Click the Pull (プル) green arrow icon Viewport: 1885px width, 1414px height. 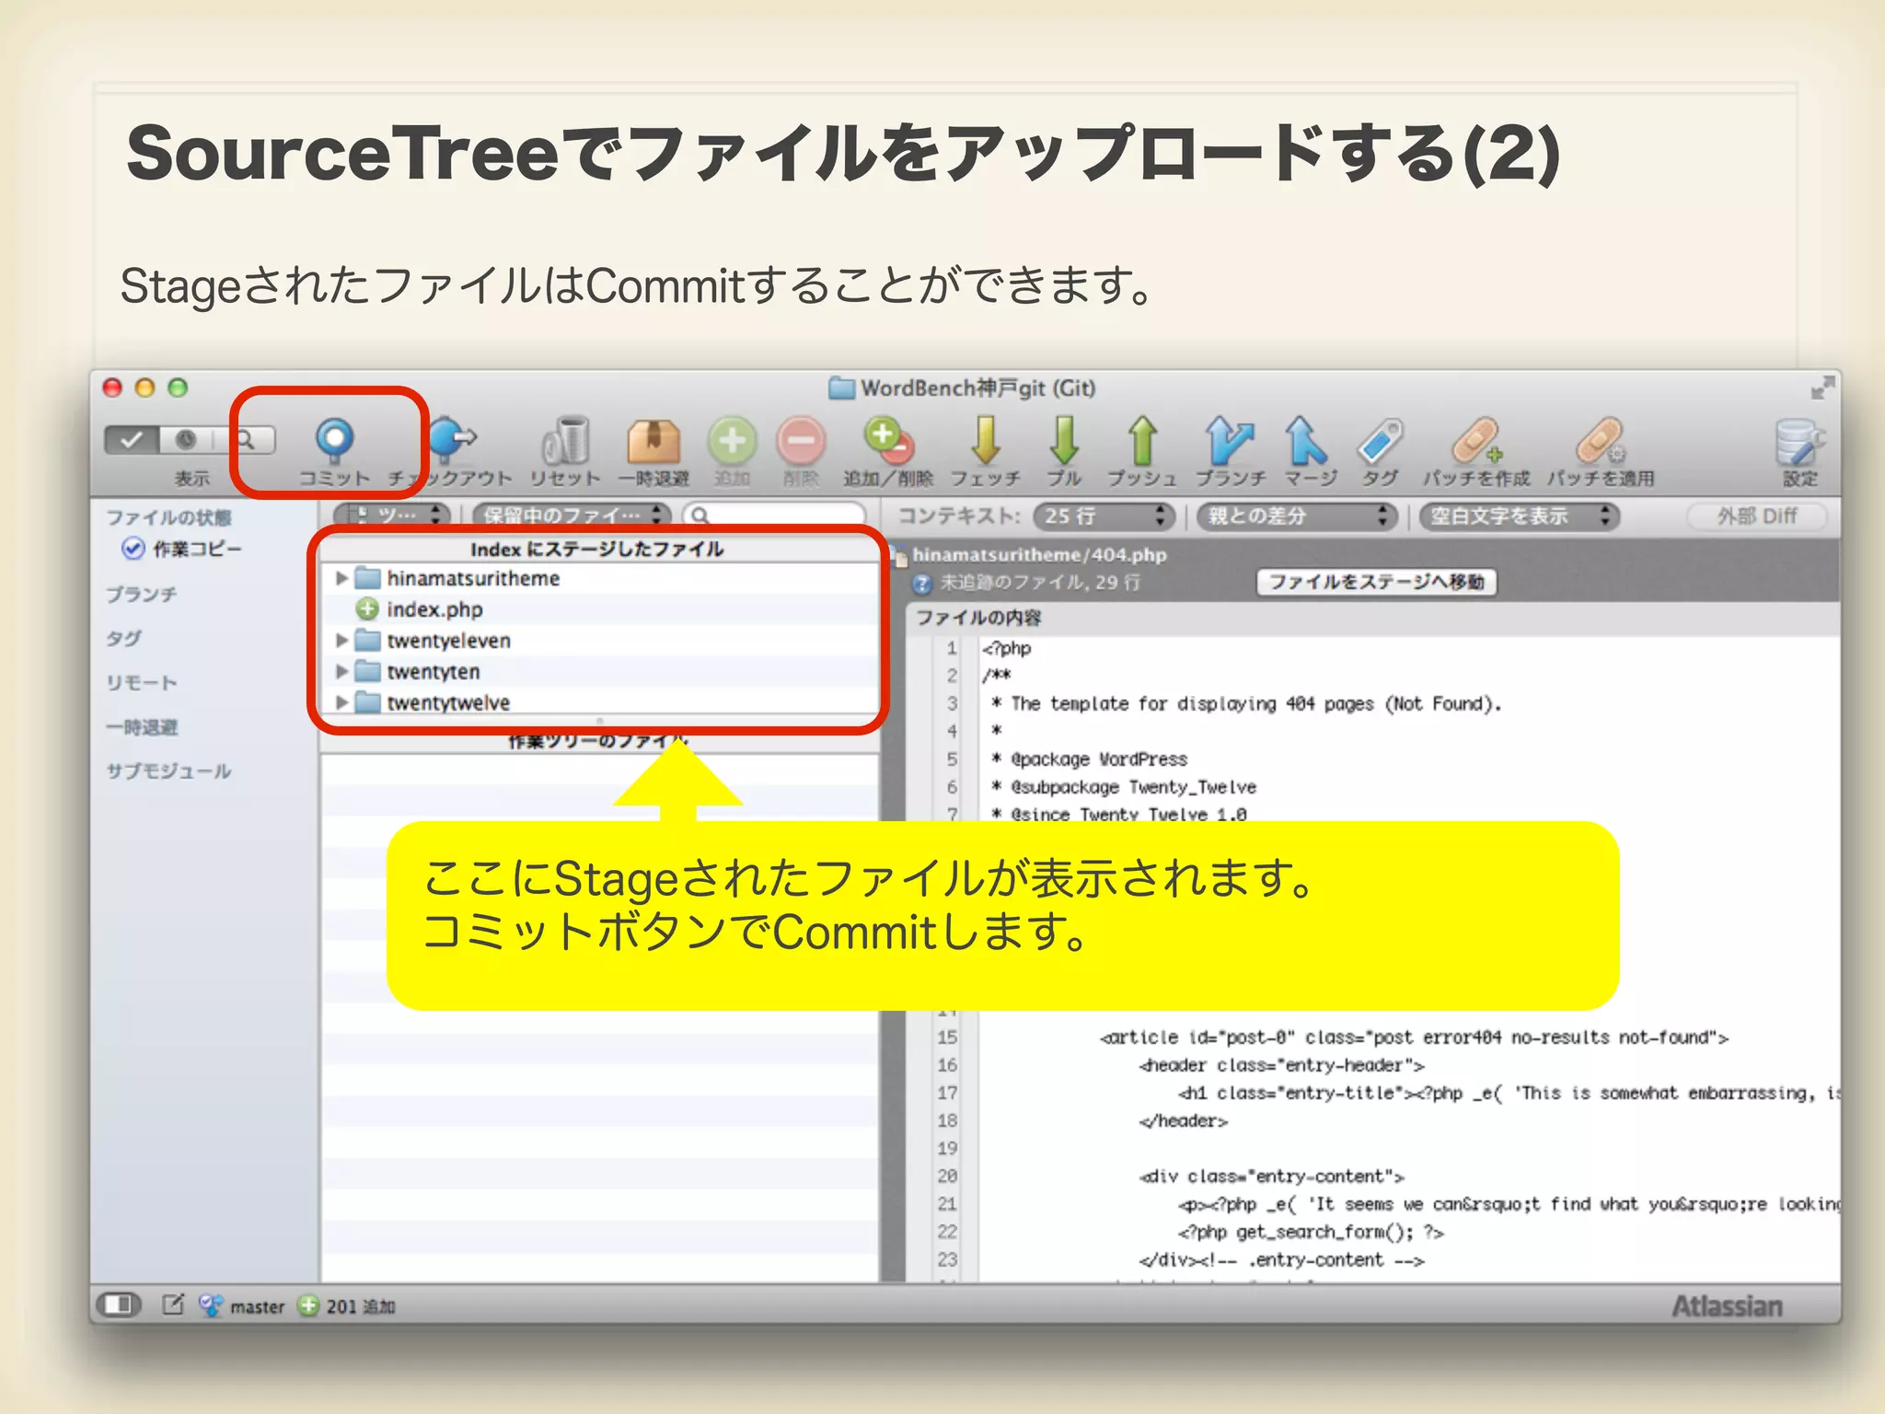[x=1064, y=441]
